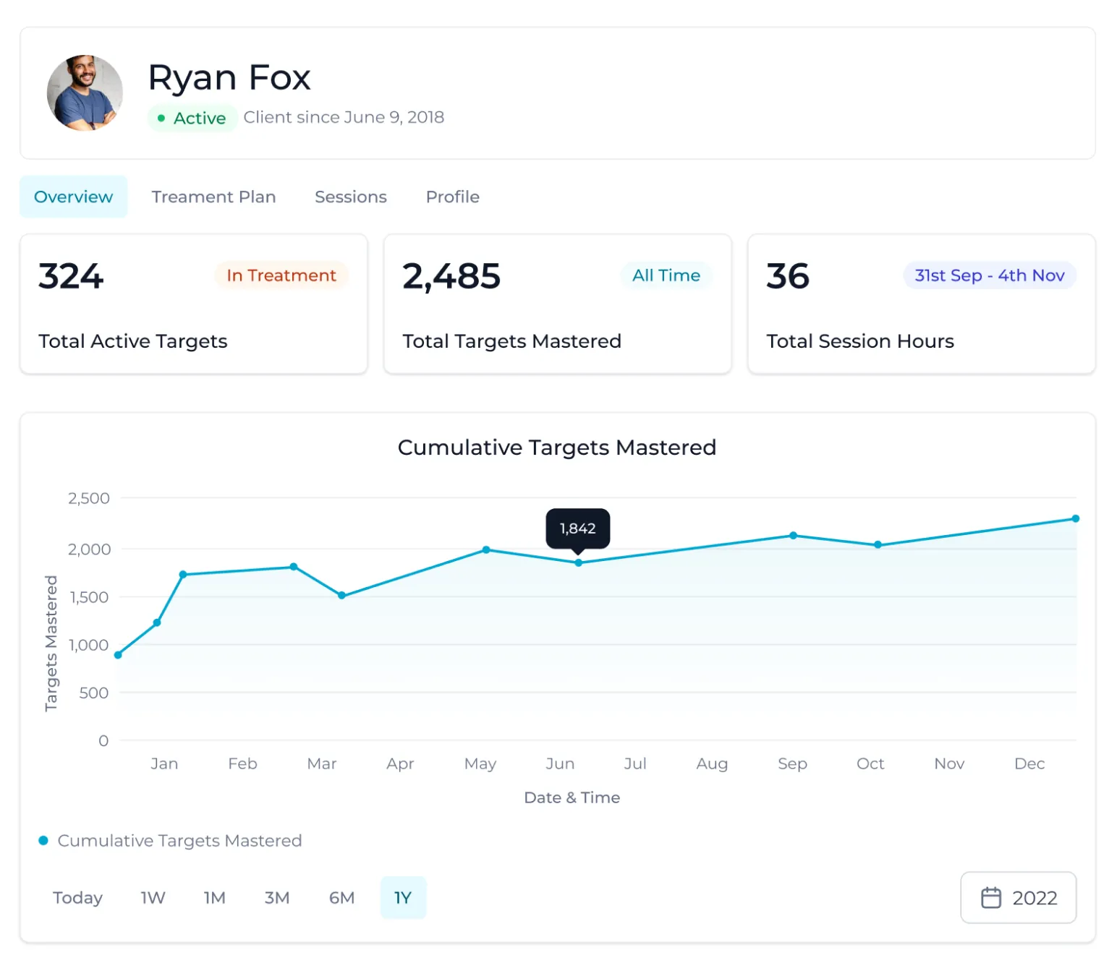The width and height of the screenshot is (1117, 963).
Task: Switch to the Overview tab
Action: click(x=73, y=197)
